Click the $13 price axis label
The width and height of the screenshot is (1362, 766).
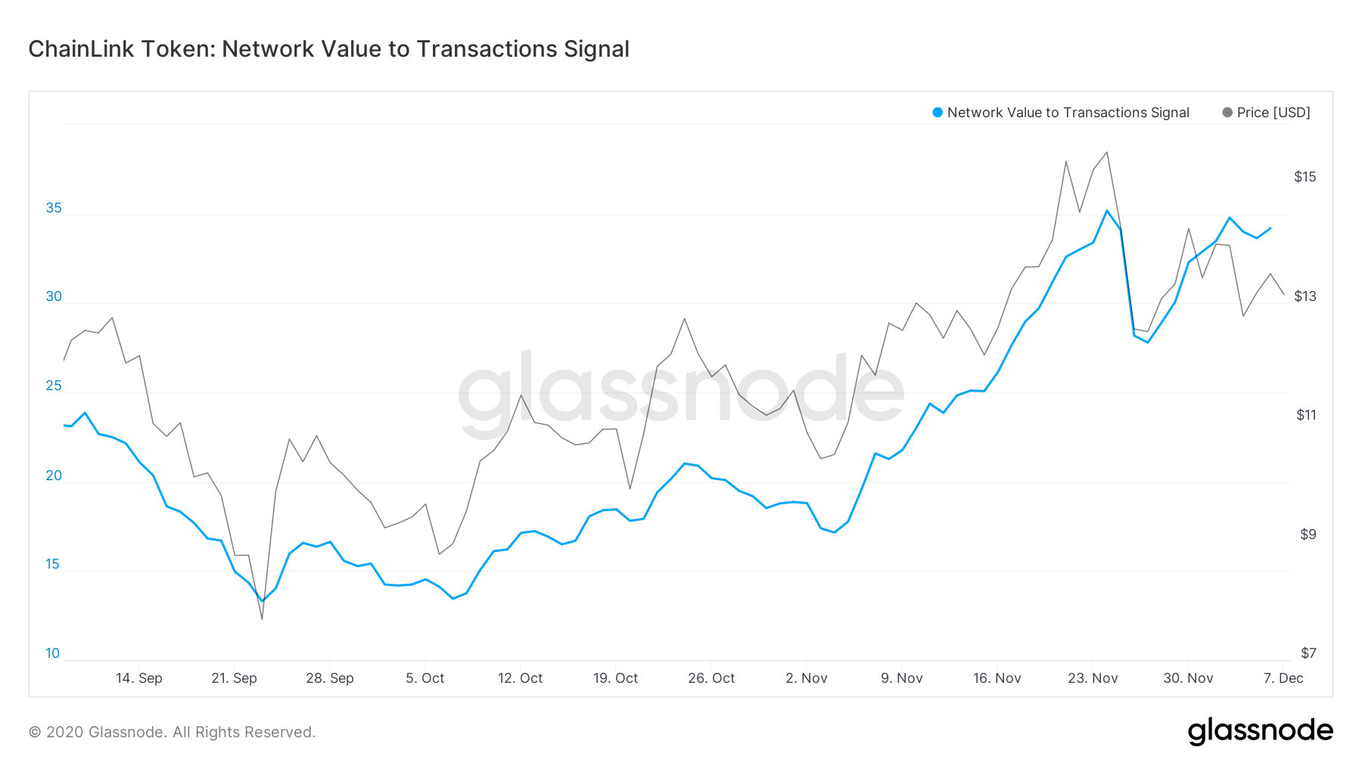tap(1305, 296)
